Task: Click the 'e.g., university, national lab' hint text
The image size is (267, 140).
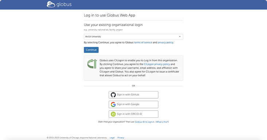Action: click(x=103, y=30)
